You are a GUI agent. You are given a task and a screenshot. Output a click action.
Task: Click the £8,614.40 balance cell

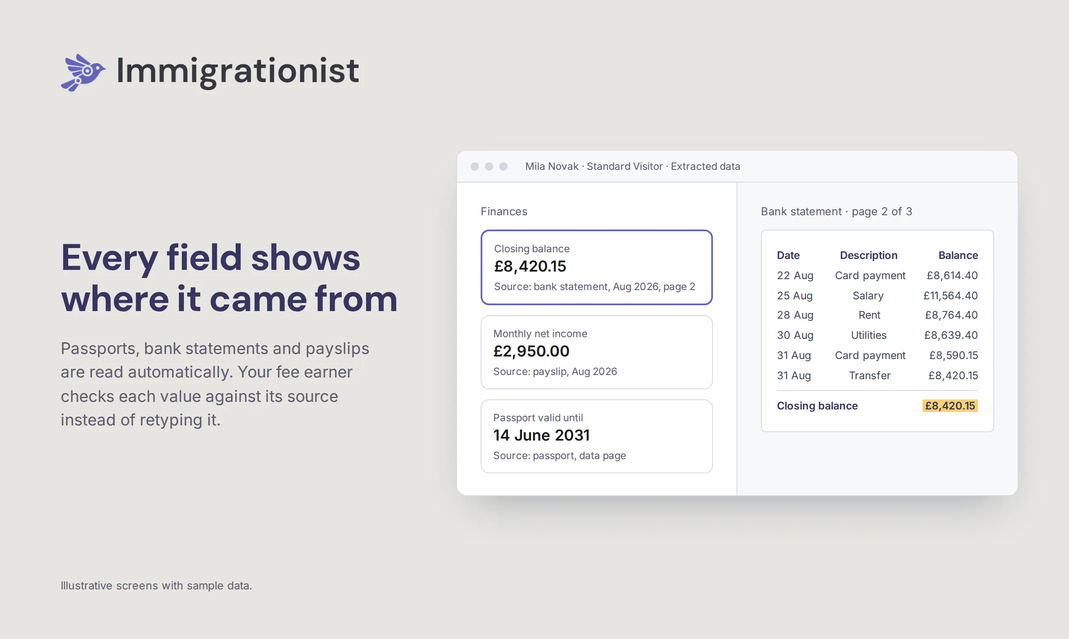(952, 276)
